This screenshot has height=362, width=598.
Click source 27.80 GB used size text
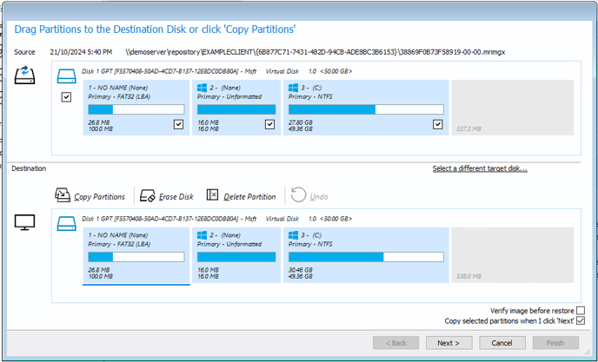coord(301,122)
